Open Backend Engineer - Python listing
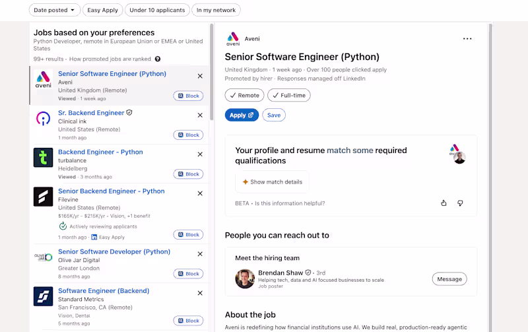528x332 pixels. (100, 152)
